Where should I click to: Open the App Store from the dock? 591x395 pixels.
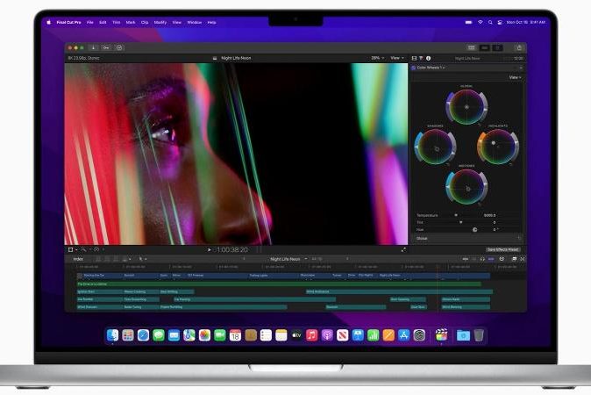403,335
